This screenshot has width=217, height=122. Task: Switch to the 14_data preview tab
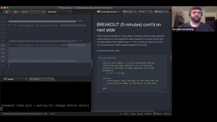point(130,12)
